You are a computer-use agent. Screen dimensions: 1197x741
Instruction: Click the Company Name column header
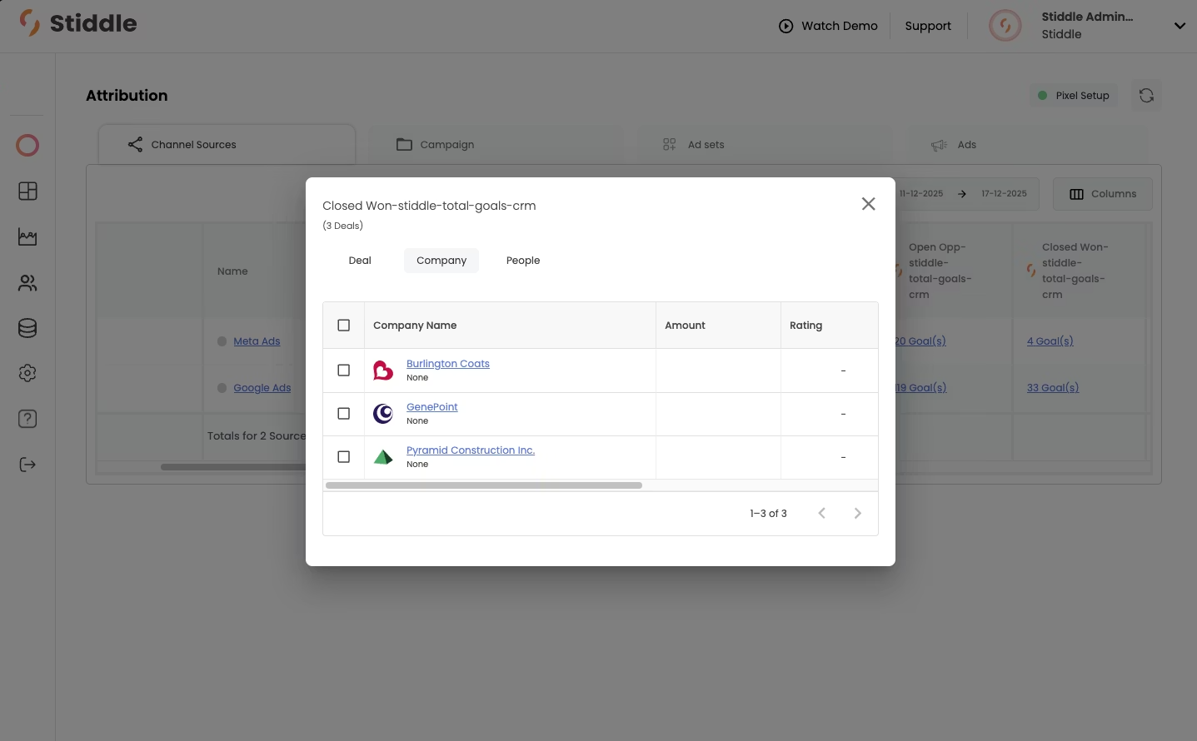(x=510, y=326)
